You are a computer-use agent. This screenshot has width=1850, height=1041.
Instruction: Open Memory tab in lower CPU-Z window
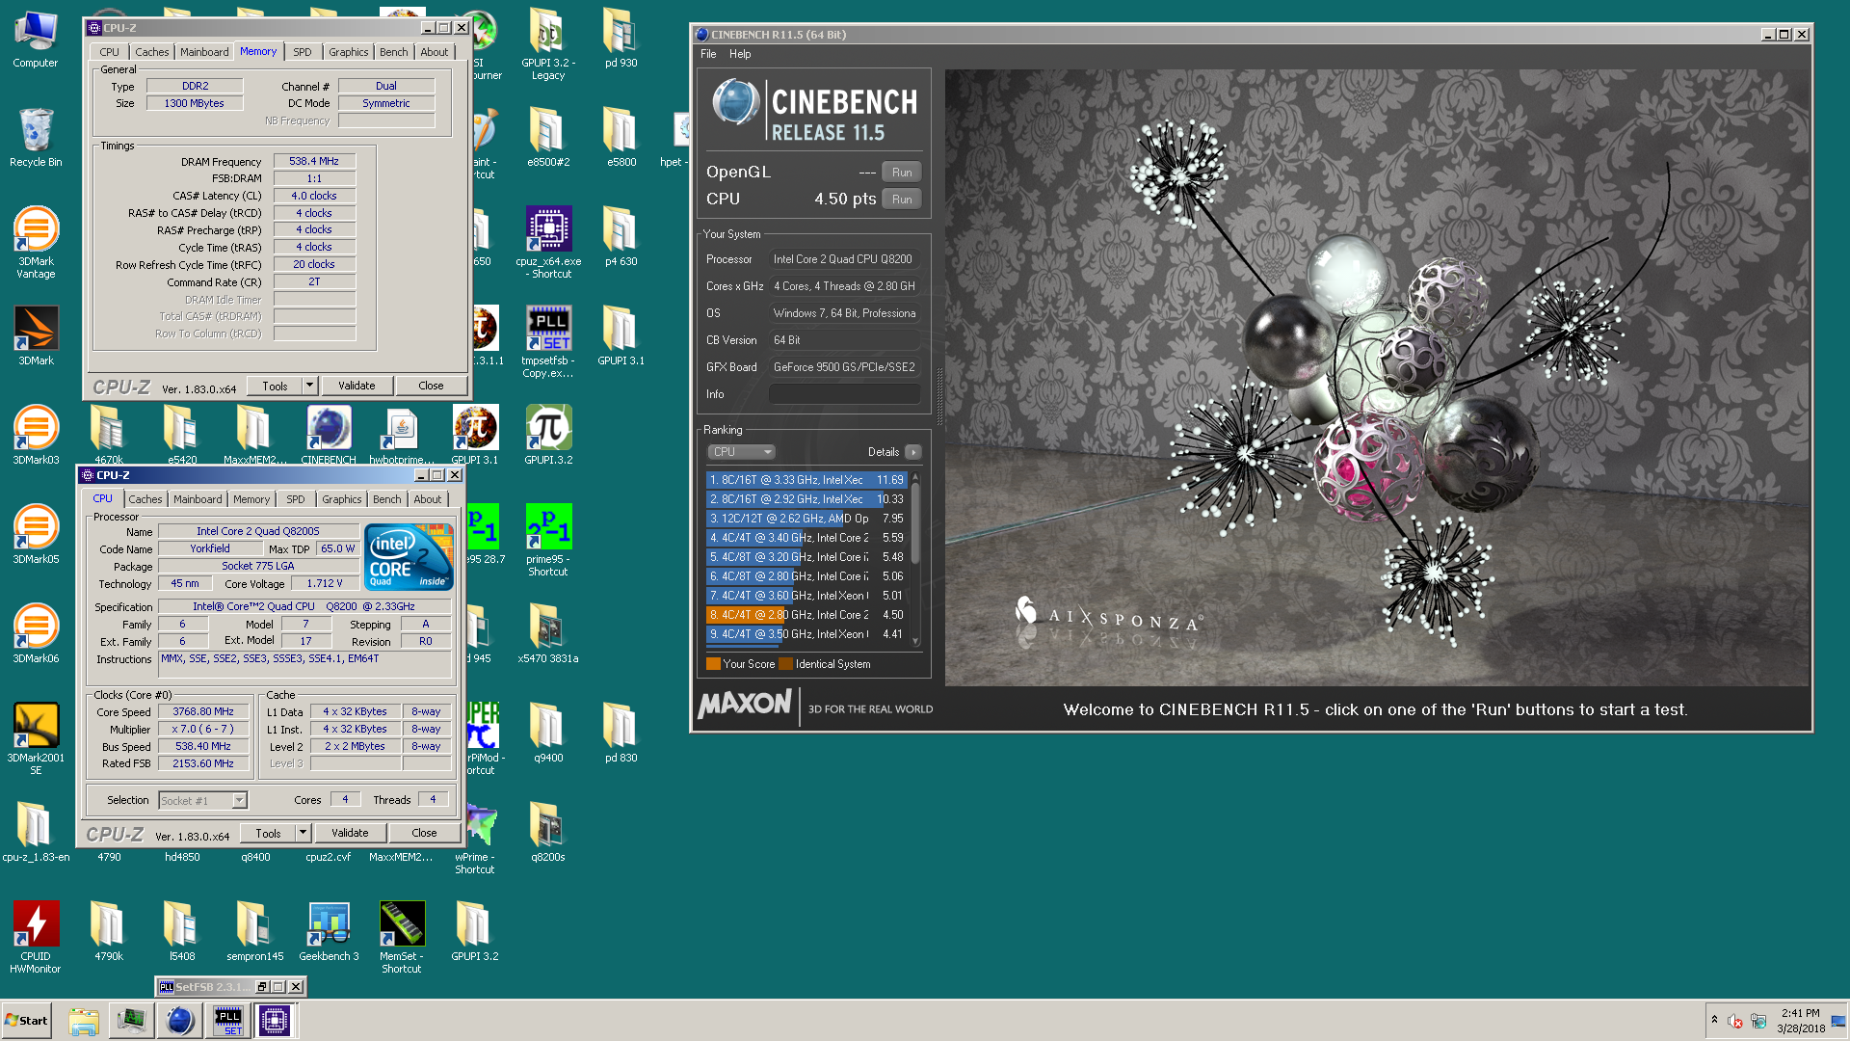point(251,499)
